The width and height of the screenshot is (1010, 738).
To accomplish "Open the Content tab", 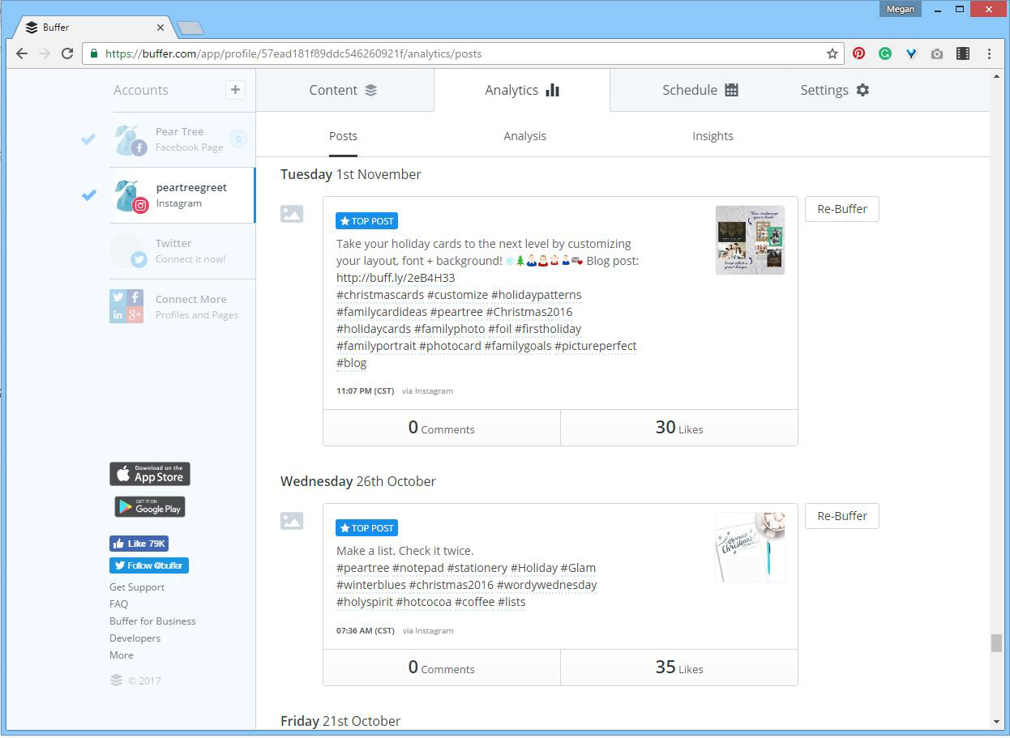I will pos(344,90).
